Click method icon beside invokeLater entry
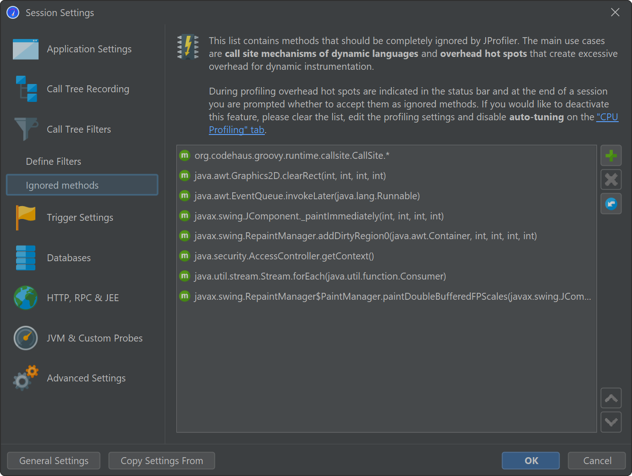 185,196
